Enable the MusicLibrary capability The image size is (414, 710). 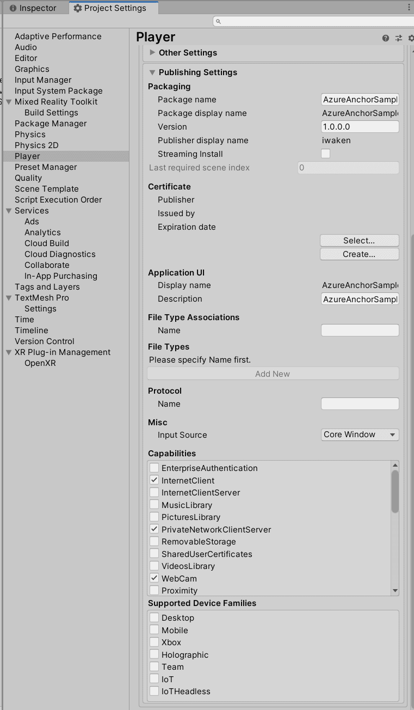155,505
